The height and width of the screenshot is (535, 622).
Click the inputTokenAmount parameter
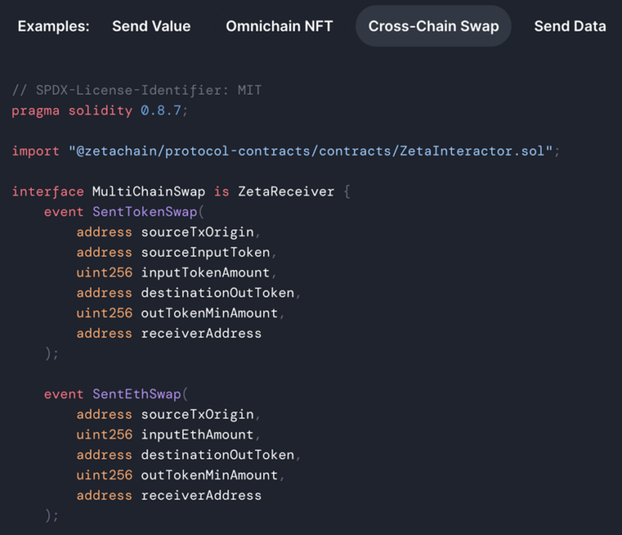206,272
